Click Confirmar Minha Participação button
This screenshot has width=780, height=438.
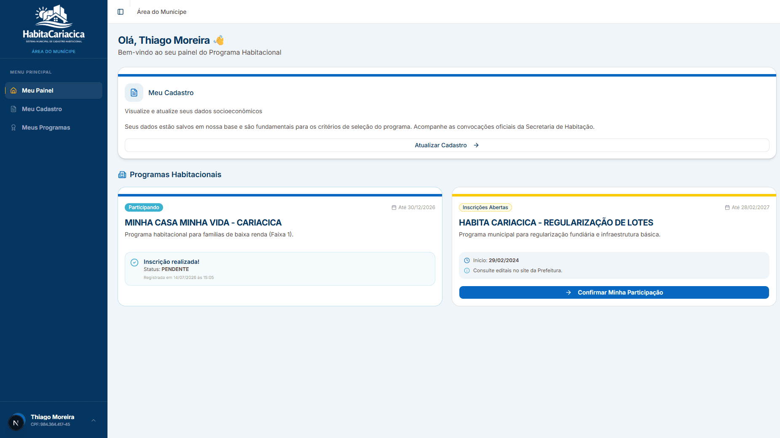click(614, 292)
